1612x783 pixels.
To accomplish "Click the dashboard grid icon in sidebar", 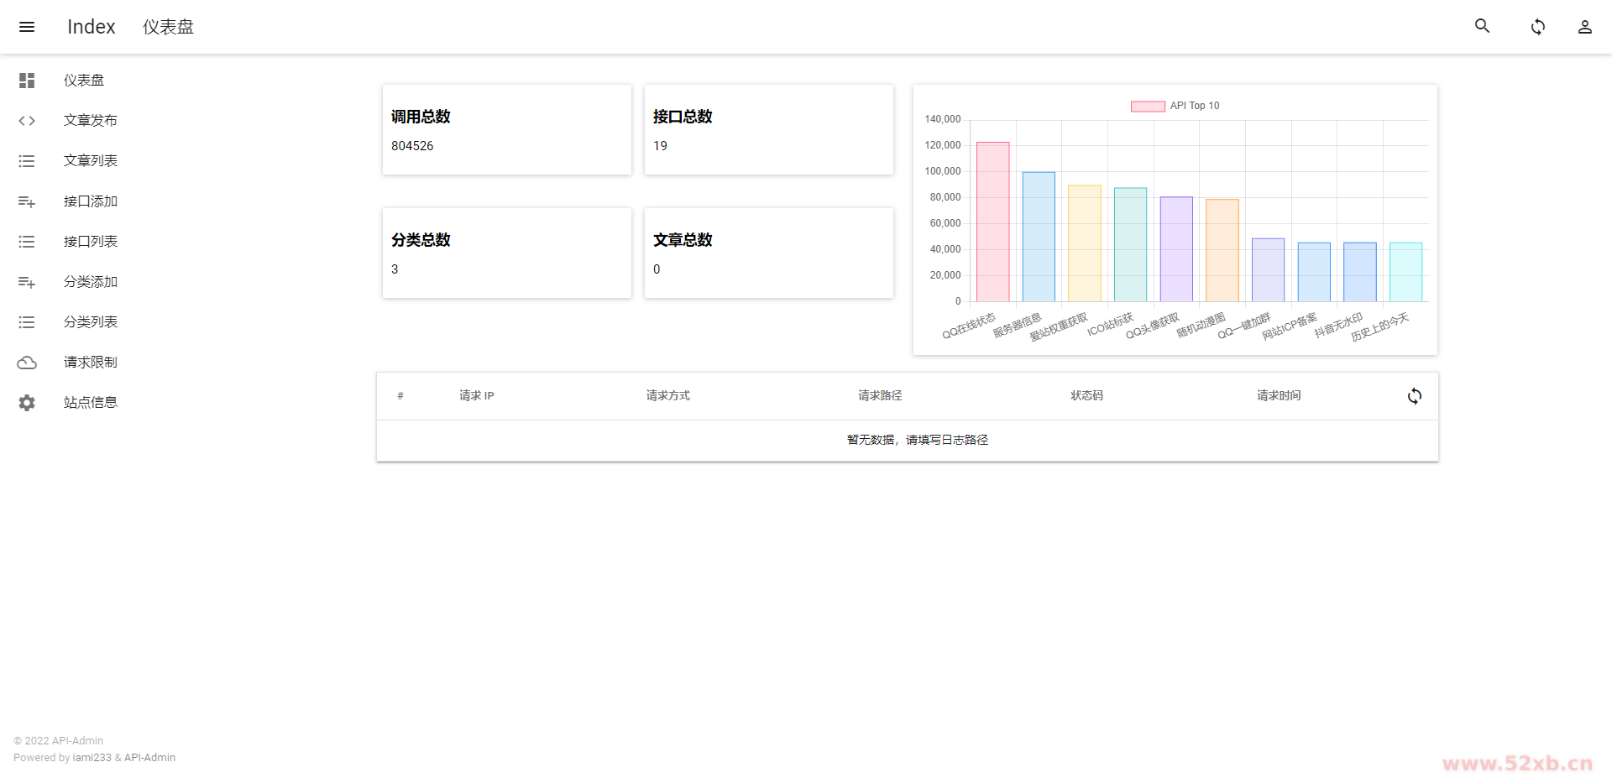I will click(27, 81).
